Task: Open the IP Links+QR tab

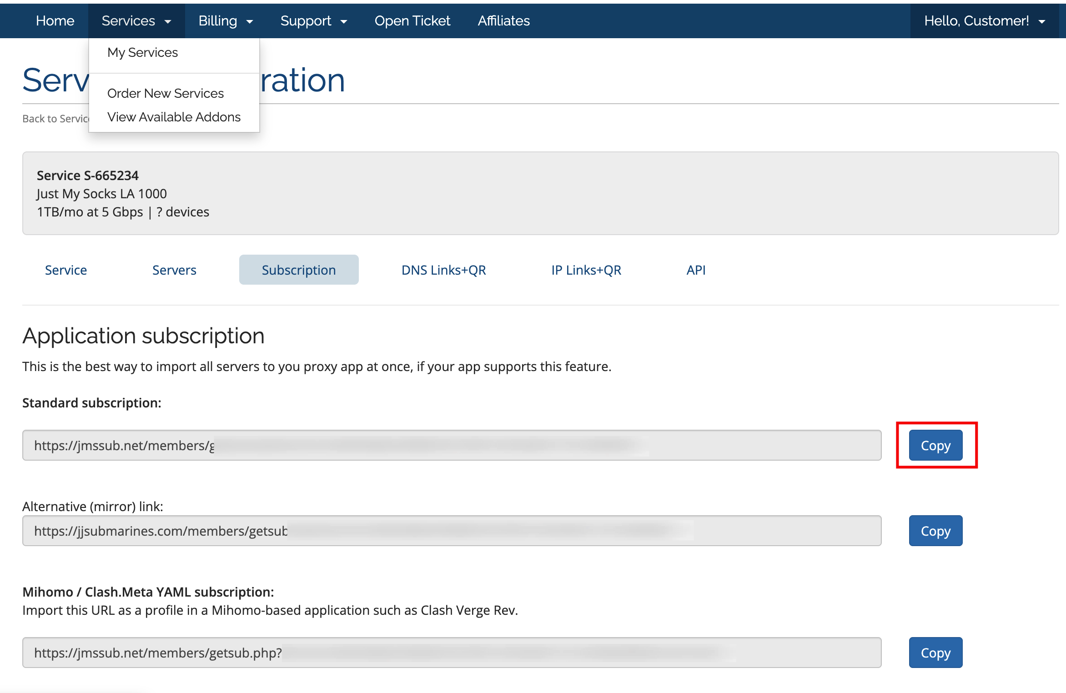Action: [586, 270]
